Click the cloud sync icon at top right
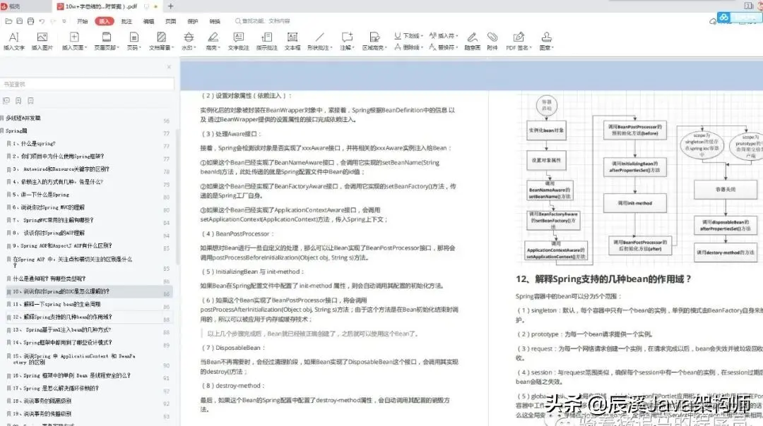Screen dimensions: 763x426 point(713,21)
